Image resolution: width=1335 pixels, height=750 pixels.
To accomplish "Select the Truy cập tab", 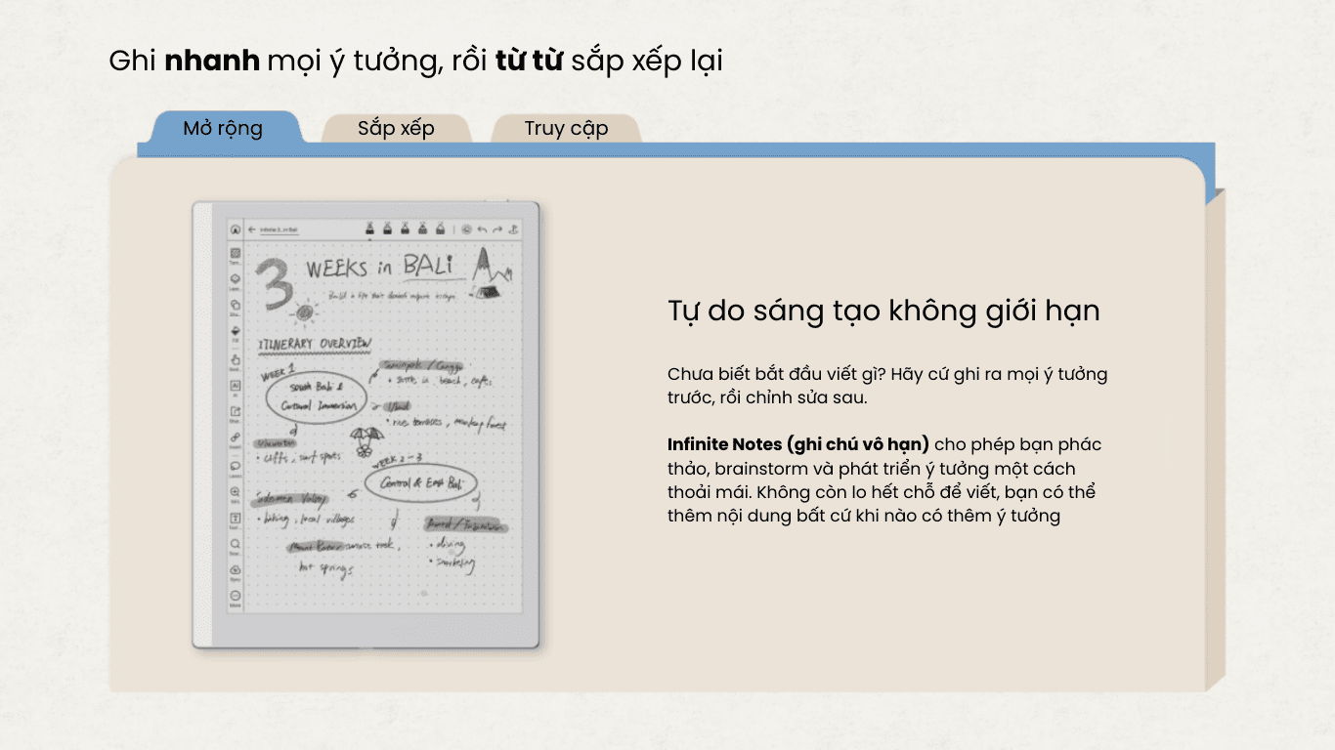I will (x=566, y=128).
